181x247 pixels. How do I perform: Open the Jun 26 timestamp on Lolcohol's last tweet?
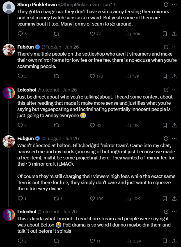pyautogui.click(x=70, y=212)
